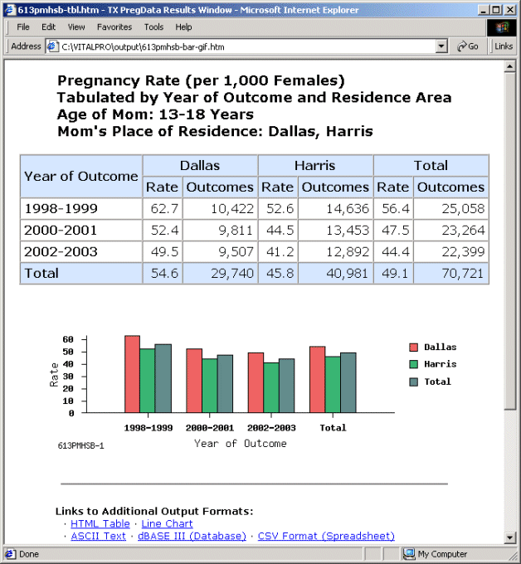Click the Harris green legend swatch

413,364
